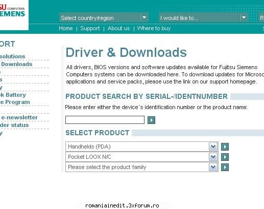Click the 'Driver & Downloads' page heading
This screenshot has width=264, height=209.
pyautogui.click(x=126, y=52)
